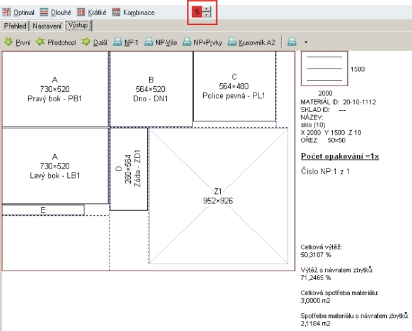Go to previous plan via Předchozí
Viewport: 412px width, 331px height.
pyautogui.click(x=56, y=42)
